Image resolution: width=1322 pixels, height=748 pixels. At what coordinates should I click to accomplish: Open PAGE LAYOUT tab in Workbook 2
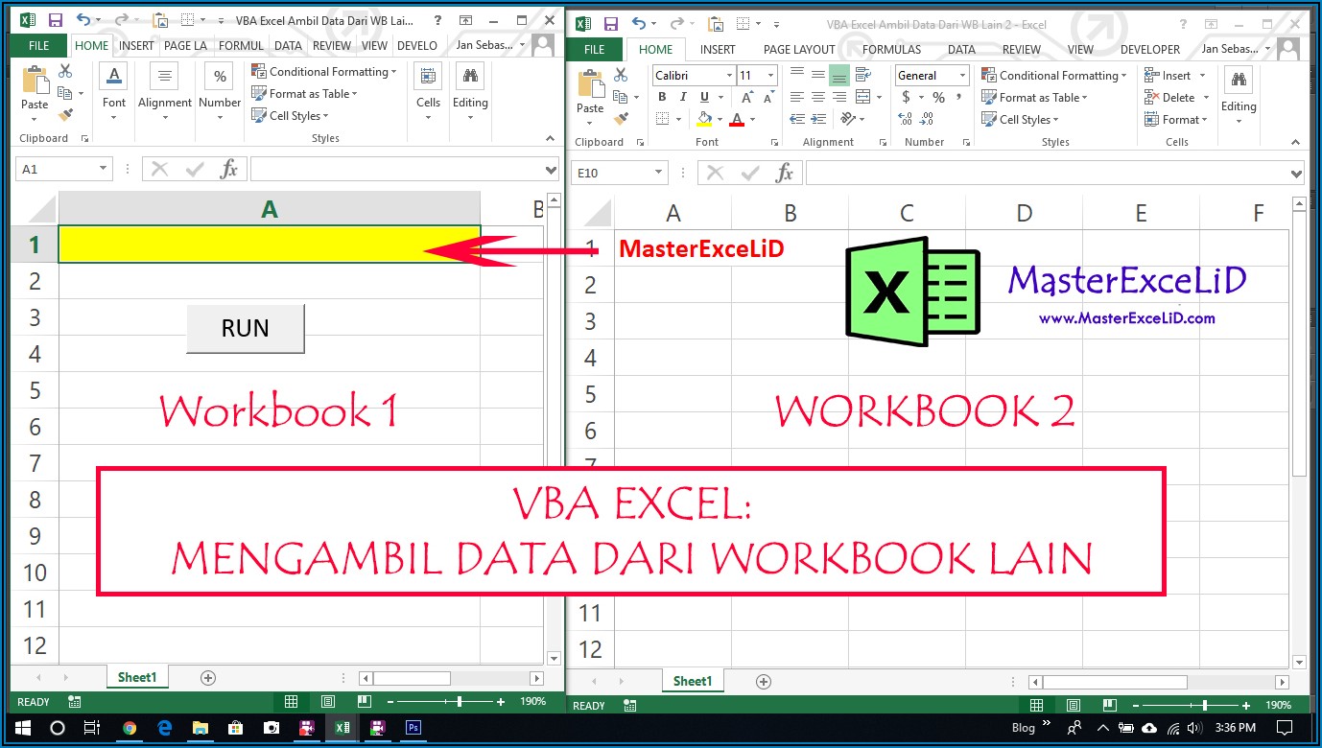point(799,49)
